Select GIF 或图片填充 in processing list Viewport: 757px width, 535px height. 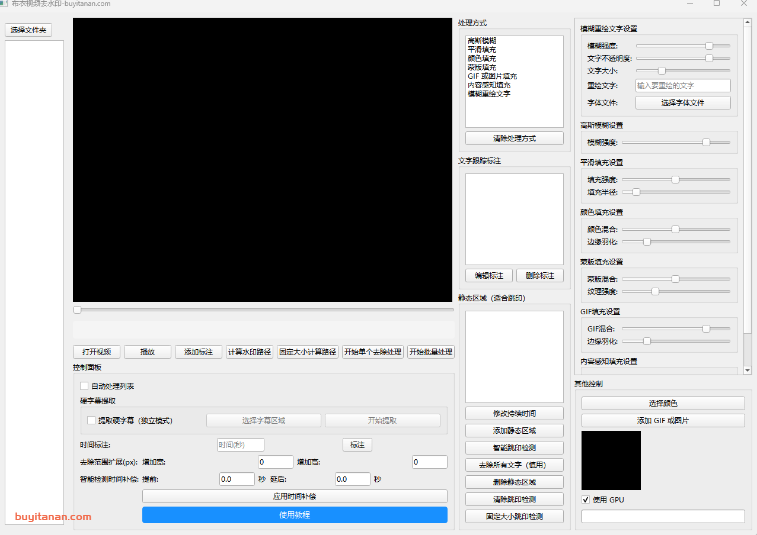point(492,76)
